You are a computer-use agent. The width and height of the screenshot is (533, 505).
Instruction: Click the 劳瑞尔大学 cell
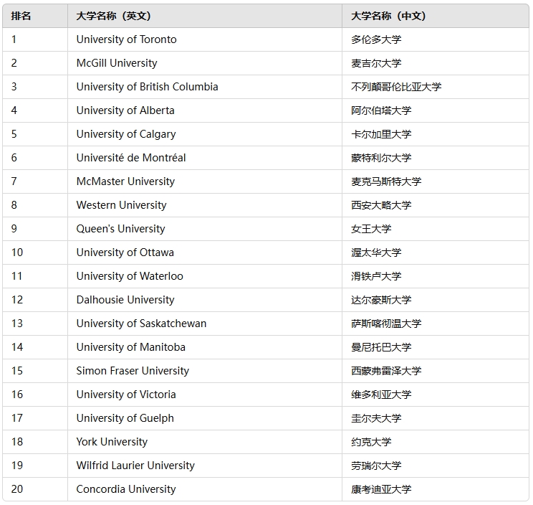coord(436,465)
